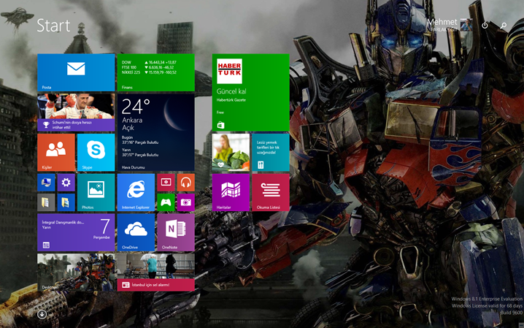Screen dimensions: 524x328
Task: Click the search magnifier icon
Action: (x=504, y=26)
